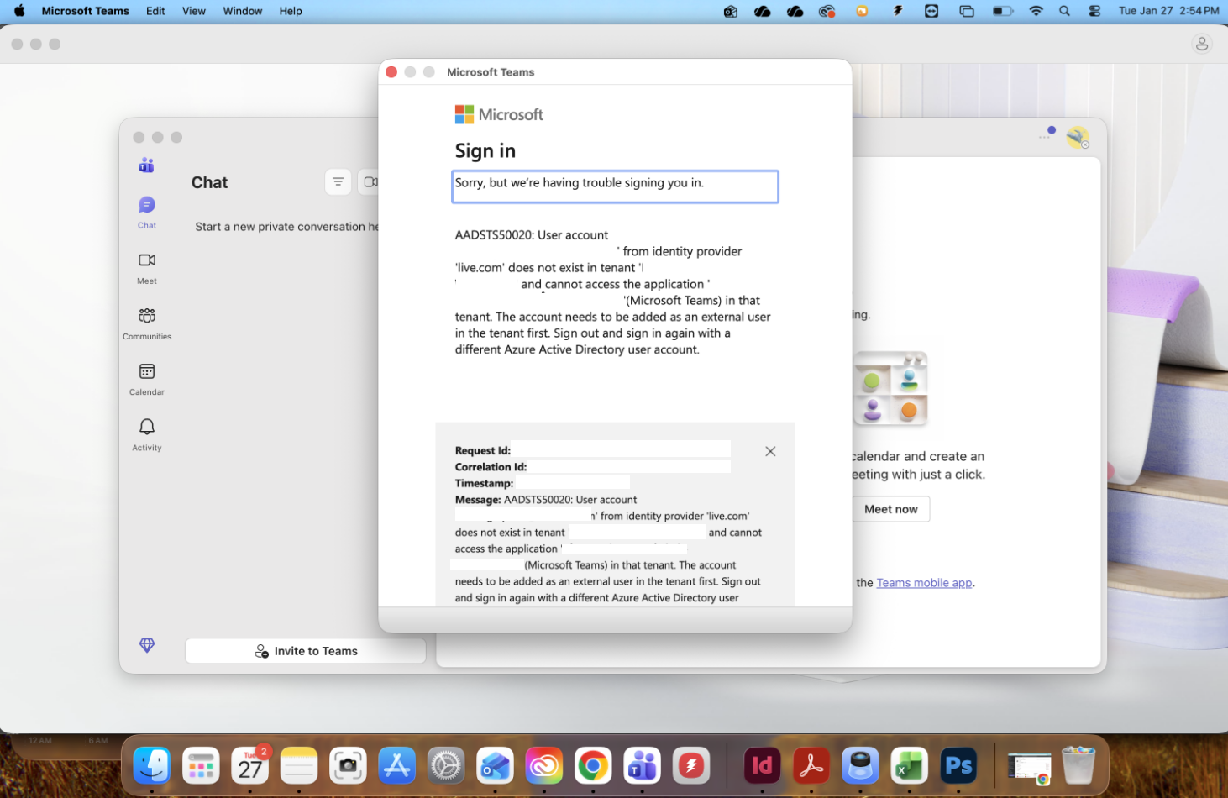This screenshot has height=798, width=1228.
Task: Open Google Chrome from the Dock
Action: point(593,765)
